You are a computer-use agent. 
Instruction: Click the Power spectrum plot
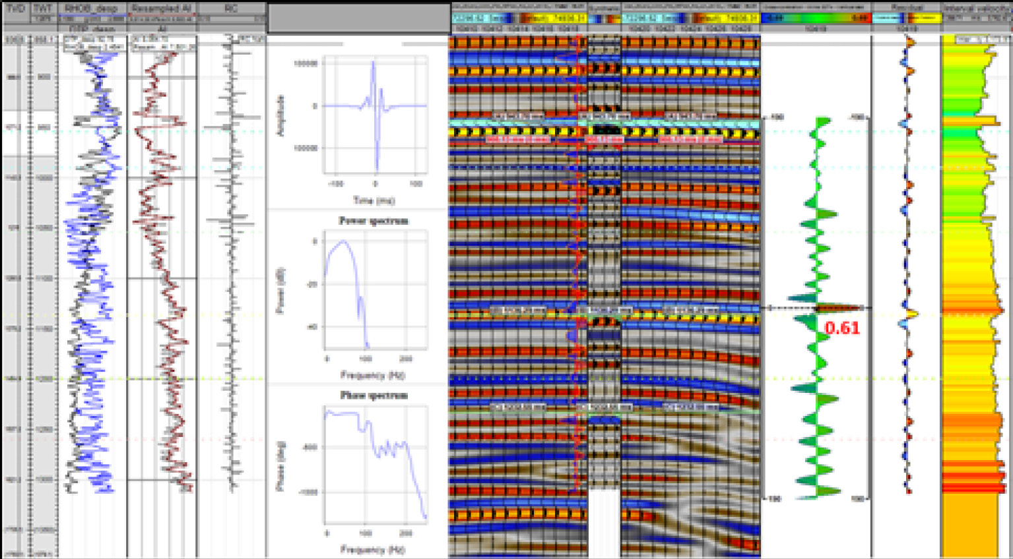[x=375, y=290]
